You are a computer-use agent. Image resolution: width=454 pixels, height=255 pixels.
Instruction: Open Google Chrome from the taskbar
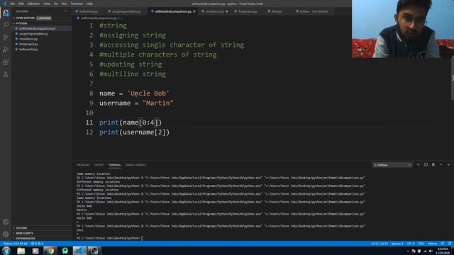tap(50, 251)
